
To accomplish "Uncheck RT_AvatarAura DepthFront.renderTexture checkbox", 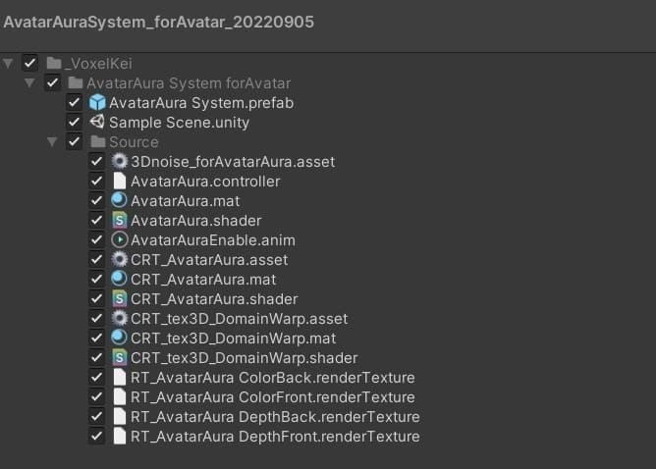I will 96,437.
